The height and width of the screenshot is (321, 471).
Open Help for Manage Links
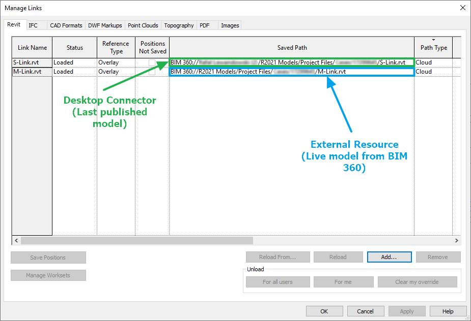pos(448,311)
